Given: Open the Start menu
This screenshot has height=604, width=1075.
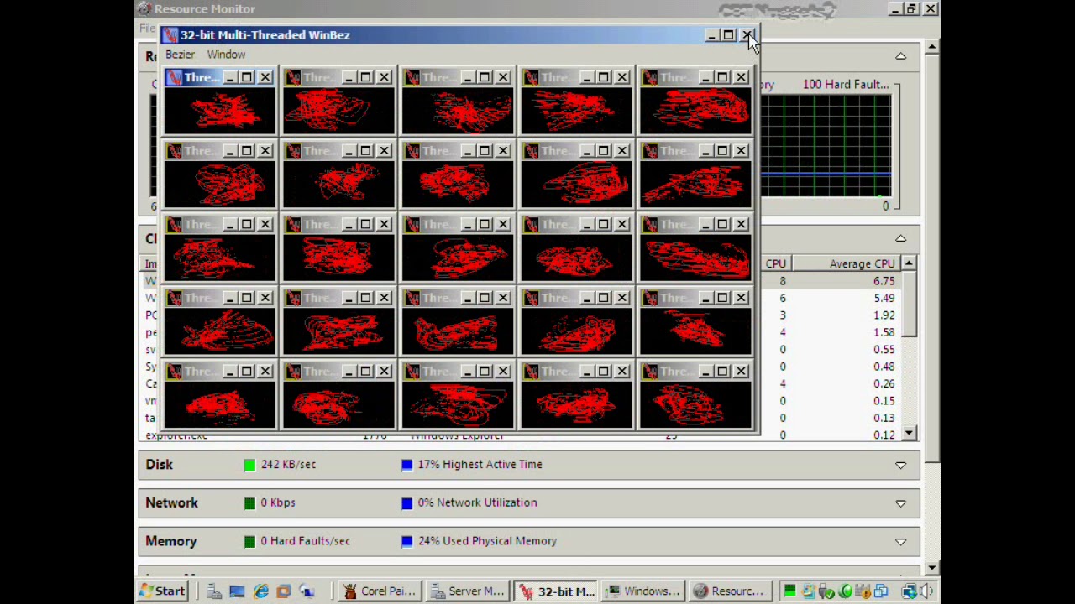Looking at the screenshot, I should click(x=162, y=591).
